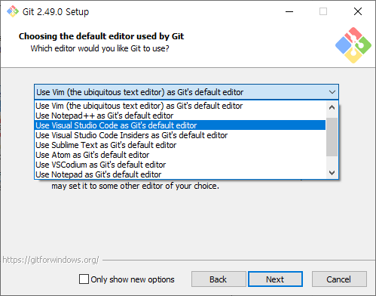Pick VSCodium as Git's default editor
The height and width of the screenshot is (296, 376).
tap(180, 165)
